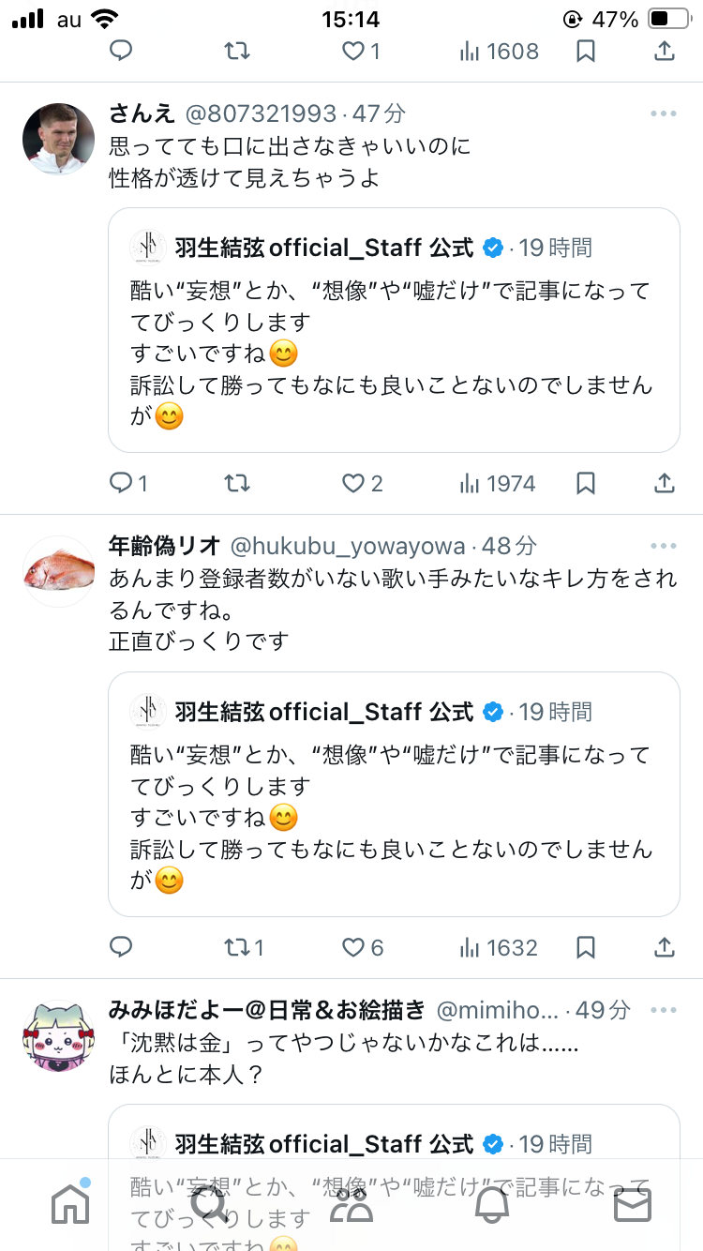Share 年齢偽リオ's post
703x1251 pixels.
point(664,947)
